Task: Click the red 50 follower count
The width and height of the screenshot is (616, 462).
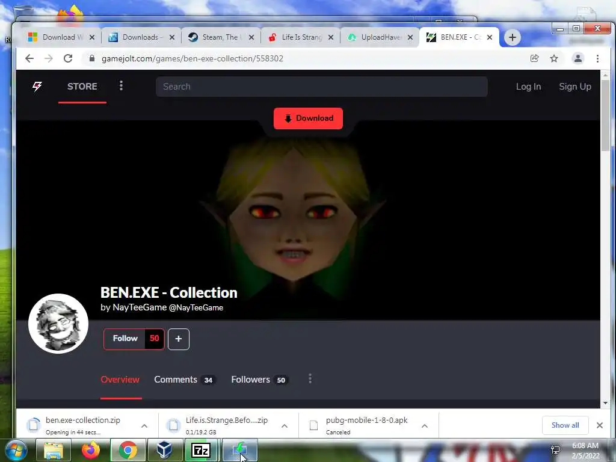Action: (x=155, y=339)
